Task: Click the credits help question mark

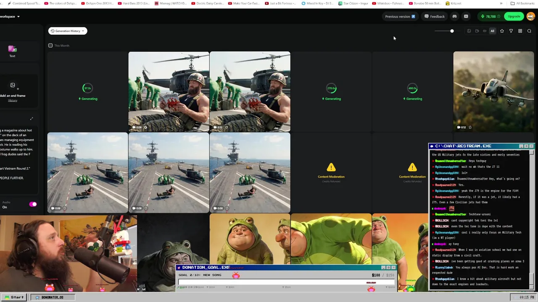Action: (x=498, y=16)
